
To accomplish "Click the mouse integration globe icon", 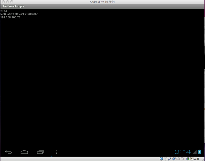I will click(188, 159).
